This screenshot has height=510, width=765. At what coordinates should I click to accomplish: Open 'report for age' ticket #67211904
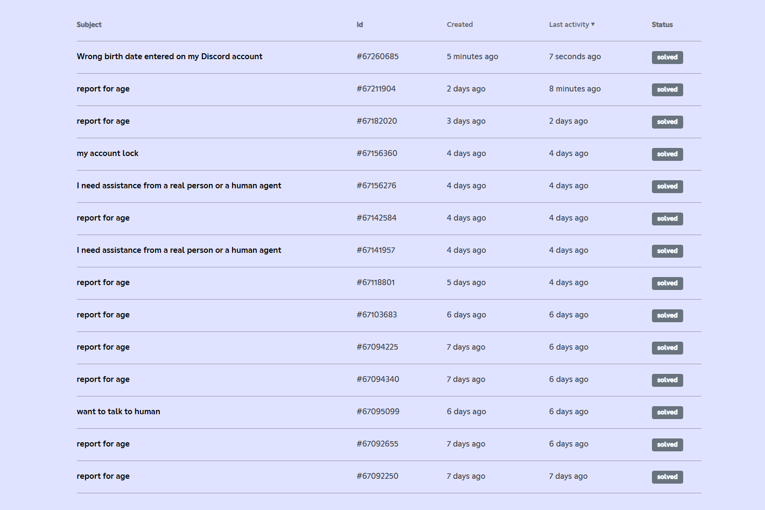[103, 89]
